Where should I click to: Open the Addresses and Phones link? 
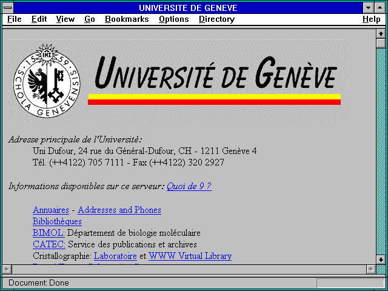pyautogui.click(x=119, y=210)
